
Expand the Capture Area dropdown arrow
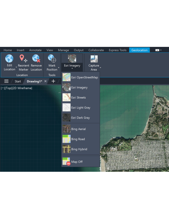coord(100,67)
